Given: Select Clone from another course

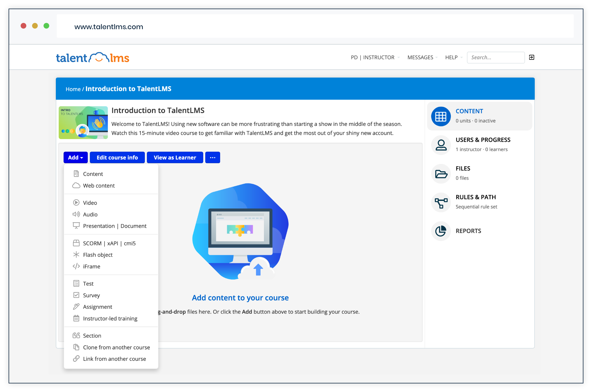Looking at the screenshot, I should (111, 347).
